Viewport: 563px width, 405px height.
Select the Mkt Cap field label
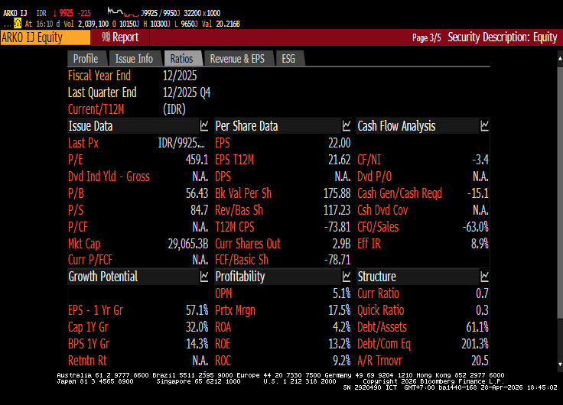coord(85,244)
